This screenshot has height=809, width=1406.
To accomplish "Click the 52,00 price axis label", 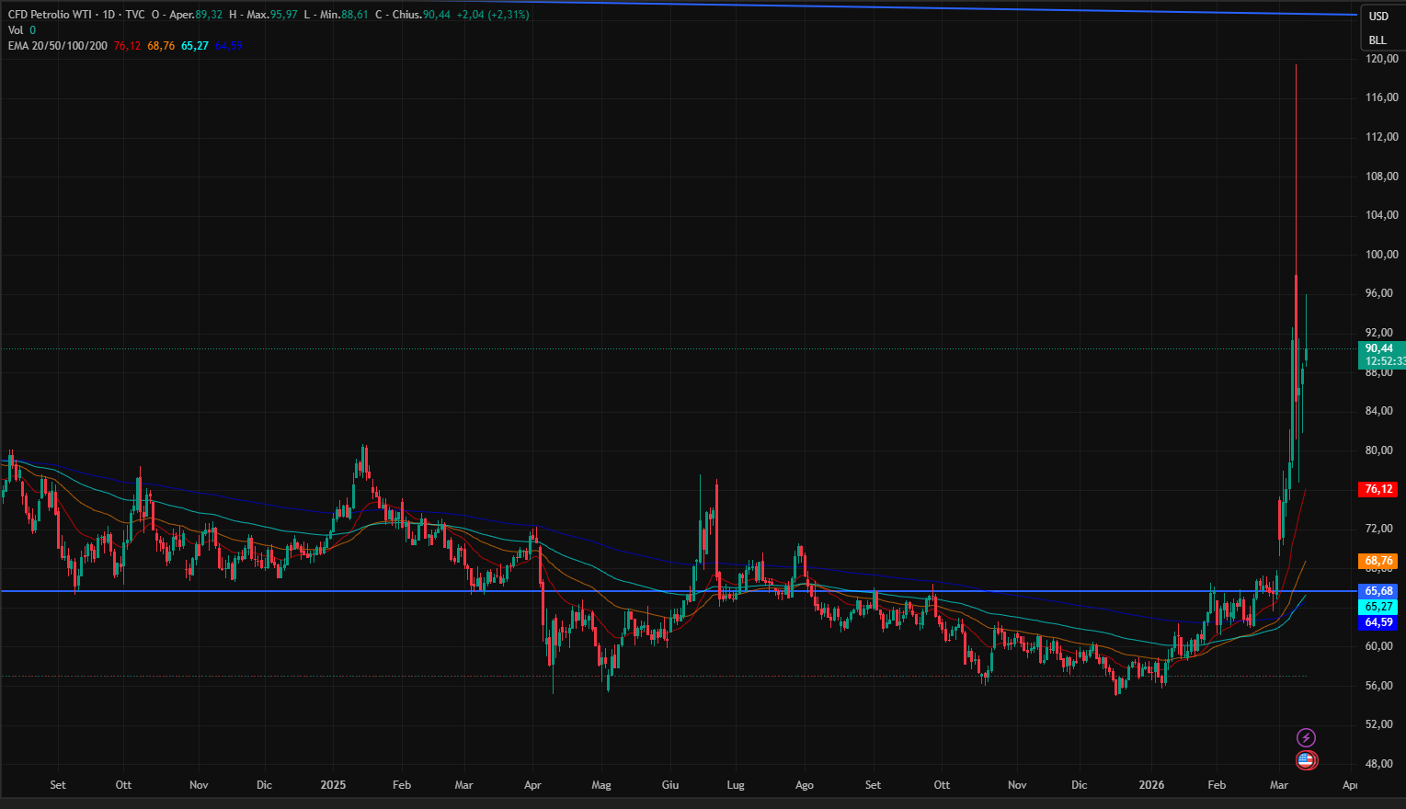I will pyautogui.click(x=1379, y=724).
